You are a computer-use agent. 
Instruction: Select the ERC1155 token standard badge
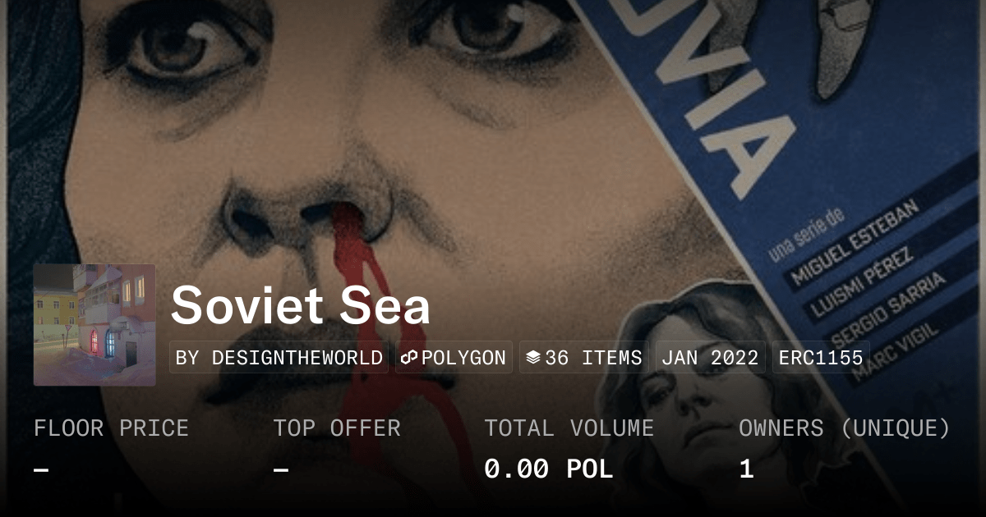click(821, 358)
